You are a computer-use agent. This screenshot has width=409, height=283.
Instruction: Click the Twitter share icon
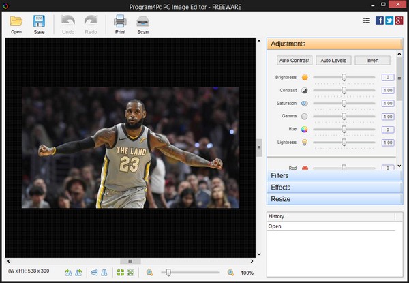tap(389, 20)
